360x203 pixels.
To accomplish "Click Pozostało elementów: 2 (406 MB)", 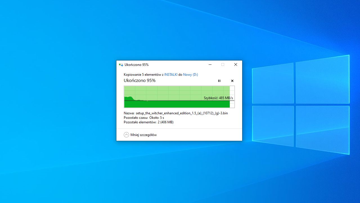I will [148, 122].
